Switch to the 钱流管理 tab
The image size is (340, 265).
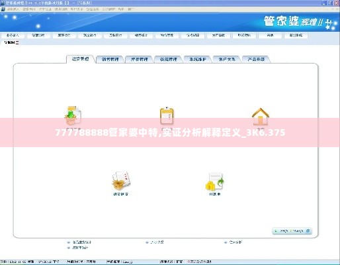[169, 59]
